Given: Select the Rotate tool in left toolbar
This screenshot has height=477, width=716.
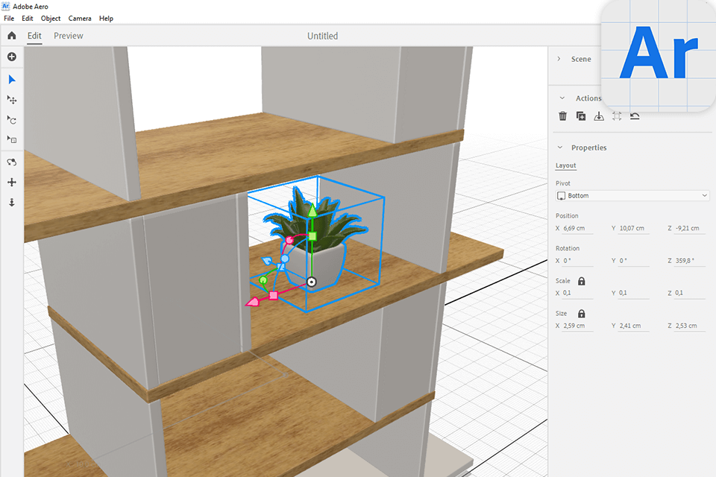Looking at the screenshot, I should [11, 120].
